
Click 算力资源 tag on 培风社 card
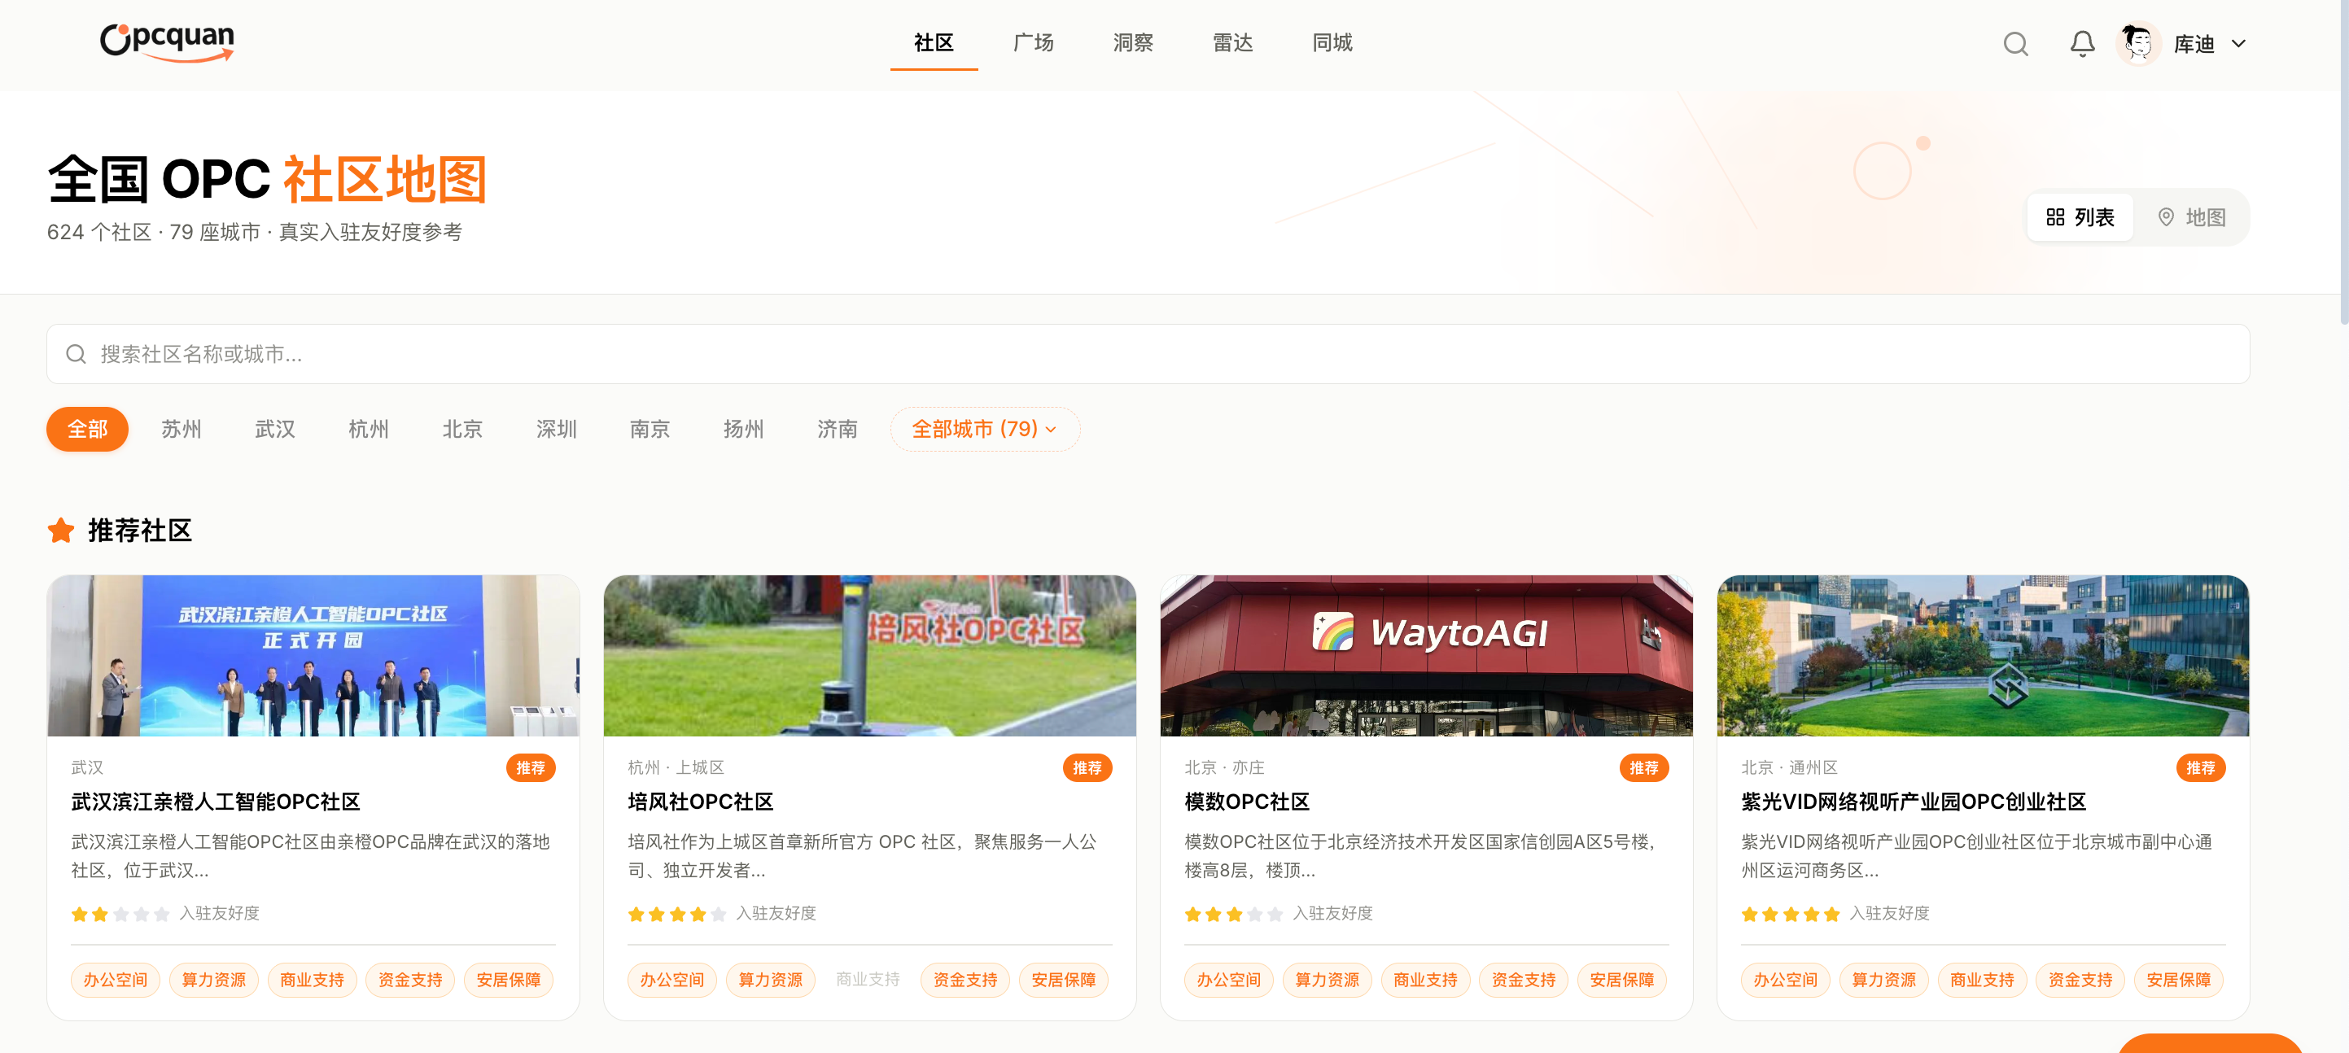tap(771, 980)
